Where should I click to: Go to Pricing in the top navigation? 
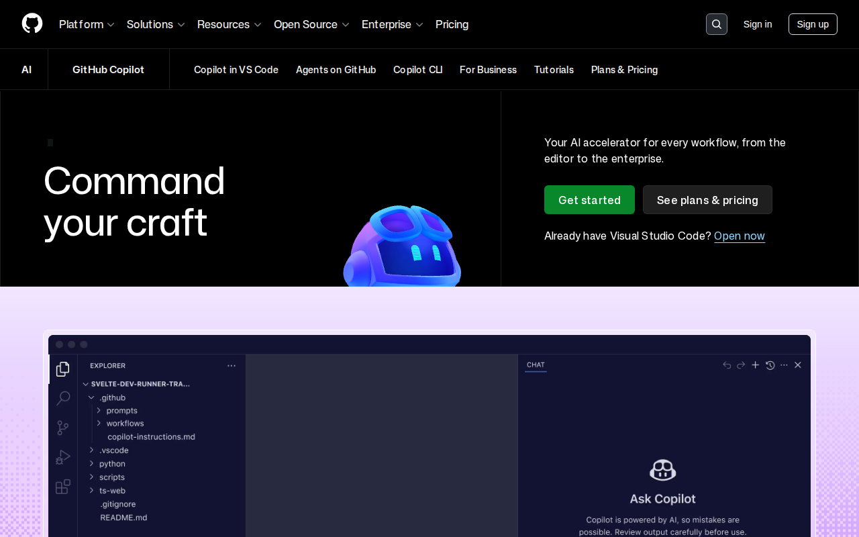coord(452,24)
